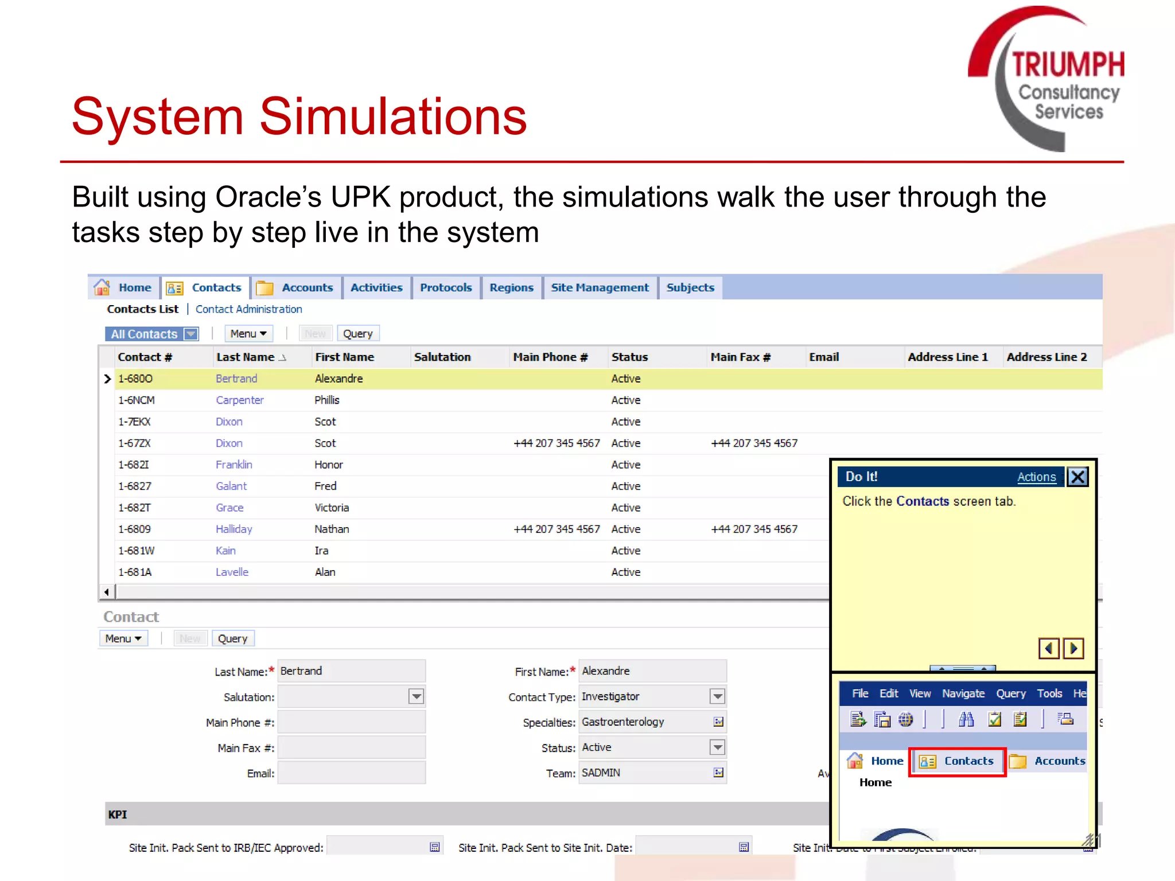Switch to the Regions tab

[511, 288]
